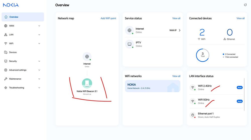
Task: Click the grey 1 Not connected legend swatch
Action: point(223,57)
